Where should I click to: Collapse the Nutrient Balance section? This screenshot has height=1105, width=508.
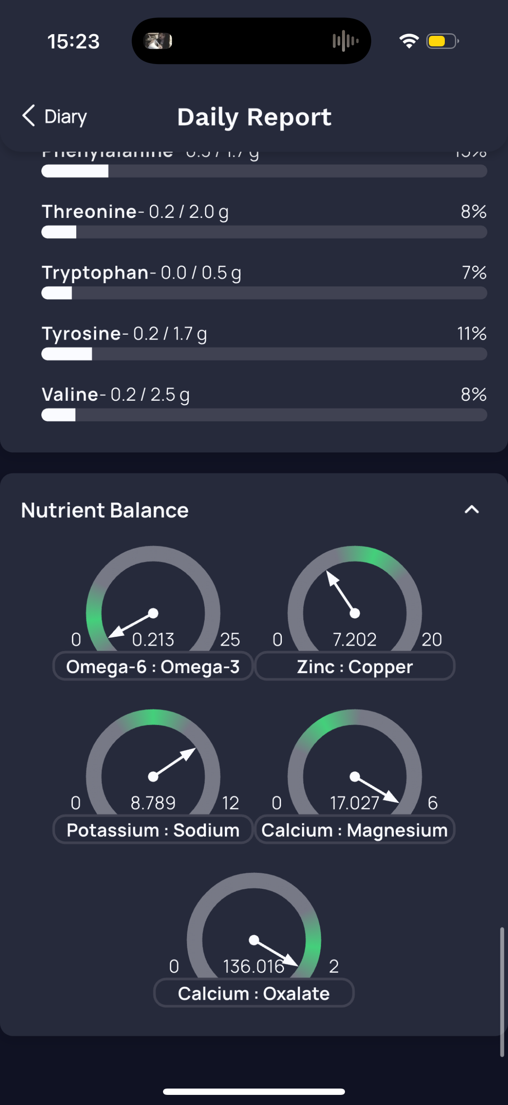click(x=471, y=510)
